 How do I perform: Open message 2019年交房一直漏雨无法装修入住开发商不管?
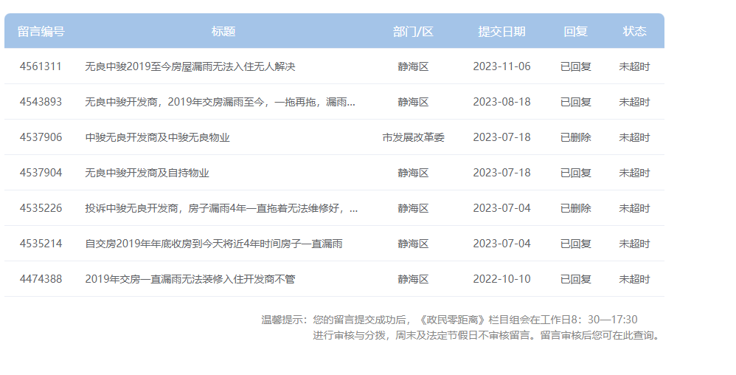point(190,279)
